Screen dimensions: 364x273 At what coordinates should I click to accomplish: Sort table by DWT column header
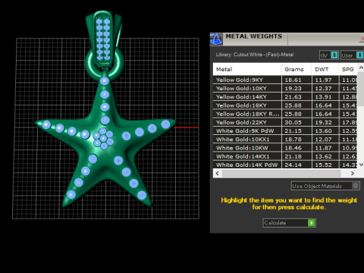pyautogui.click(x=325, y=69)
